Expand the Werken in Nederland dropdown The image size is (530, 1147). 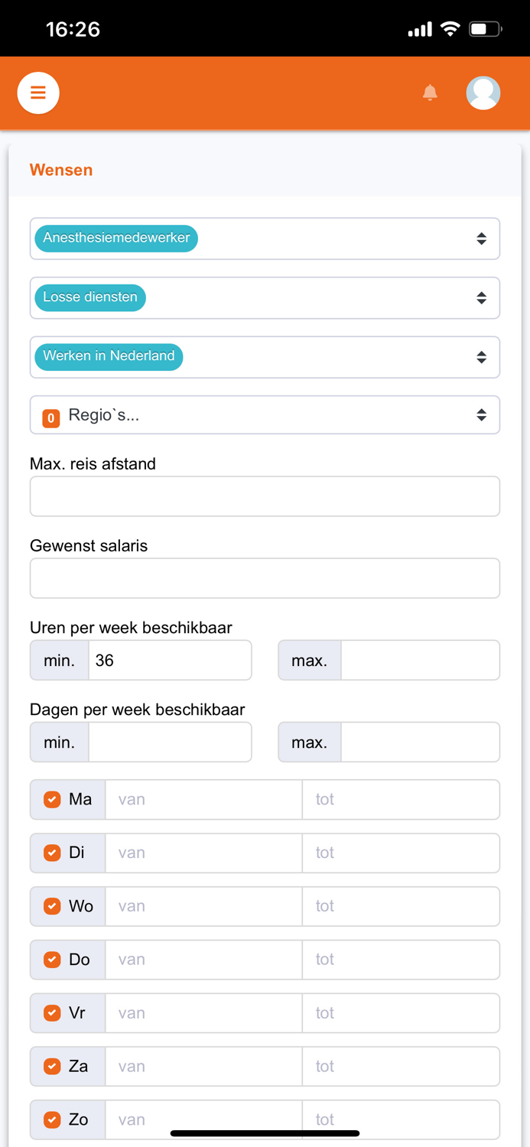(481, 356)
